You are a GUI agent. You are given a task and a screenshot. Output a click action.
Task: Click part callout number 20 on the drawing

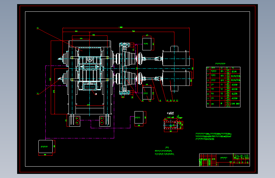pyautogui.click(x=170, y=101)
